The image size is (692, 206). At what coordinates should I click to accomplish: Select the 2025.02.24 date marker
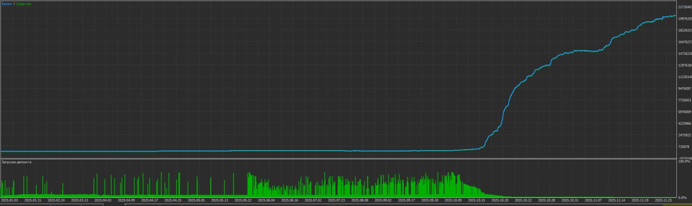click(x=56, y=200)
